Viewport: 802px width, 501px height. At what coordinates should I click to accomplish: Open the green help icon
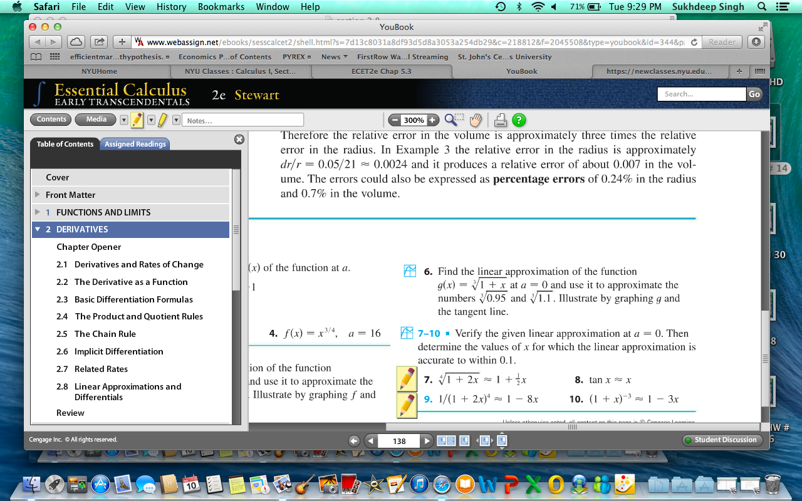[519, 120]
